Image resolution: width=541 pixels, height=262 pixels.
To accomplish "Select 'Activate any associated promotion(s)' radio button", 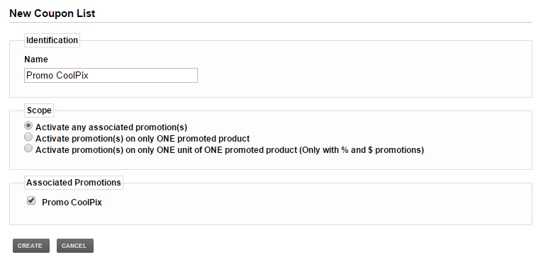I will (x=28, y=126).
